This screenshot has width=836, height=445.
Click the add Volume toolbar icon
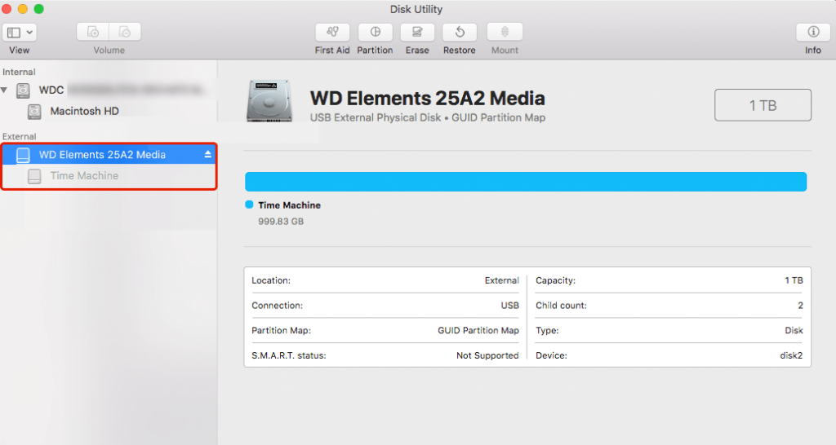pos(93,32)
